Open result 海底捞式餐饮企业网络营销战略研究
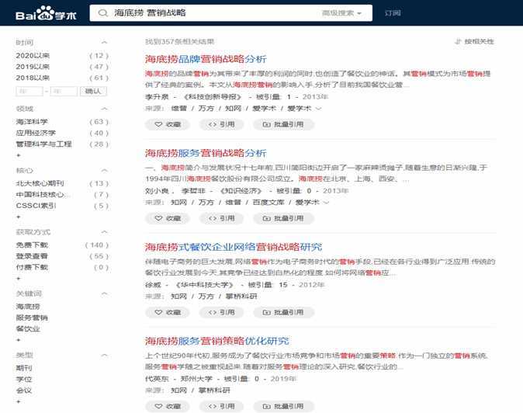The height and width of the screenshot is (413, 523). pyautogui.click(x=234, y=247)
